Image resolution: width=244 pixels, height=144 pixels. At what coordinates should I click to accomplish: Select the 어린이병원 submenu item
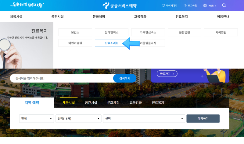(75, 43)
